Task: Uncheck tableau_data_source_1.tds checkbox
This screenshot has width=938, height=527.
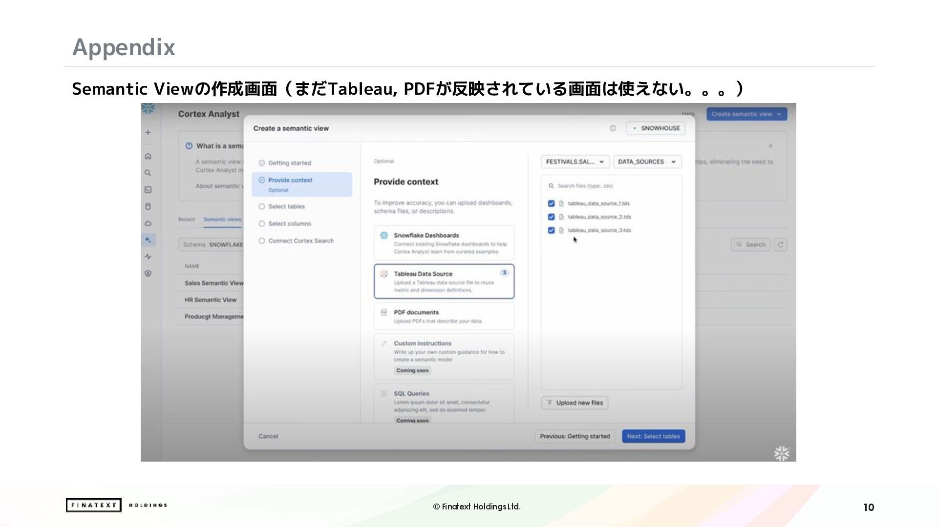Action: tap(551, 203)
